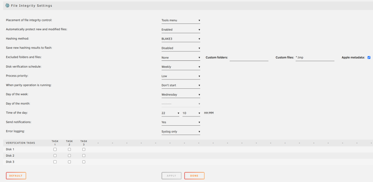Screen dimensions: 373x182
Task: Open Save new hashing results dropdown
Action: coord(181,48)
